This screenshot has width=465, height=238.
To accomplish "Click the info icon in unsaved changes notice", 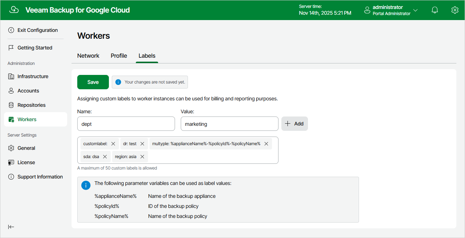I will pyautogui.click(x=118, y=82).
